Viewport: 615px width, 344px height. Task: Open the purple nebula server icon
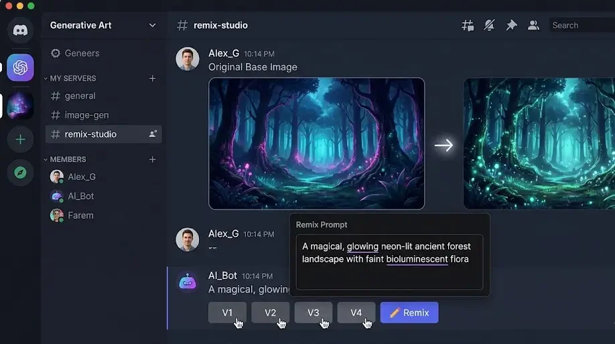coord(20,105)
